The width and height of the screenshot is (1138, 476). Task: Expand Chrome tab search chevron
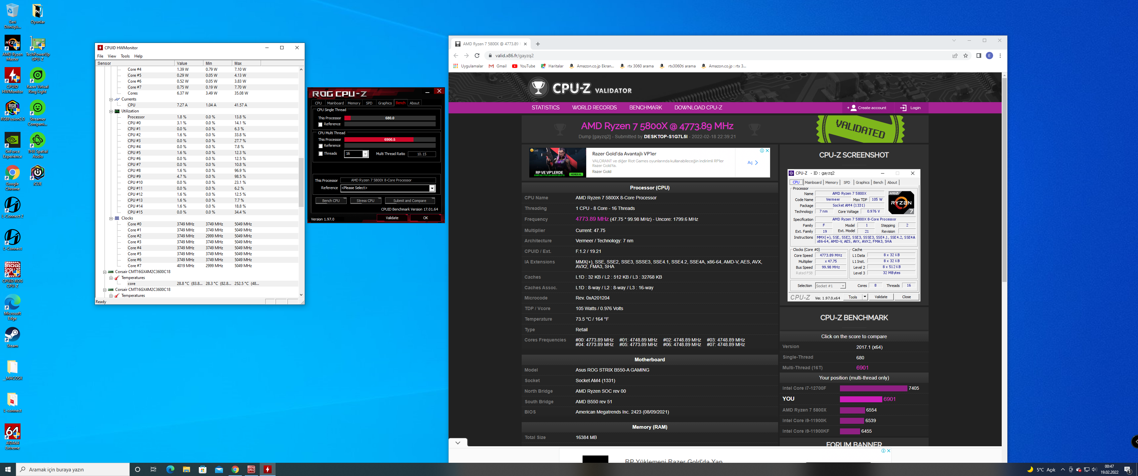[954, 40]
